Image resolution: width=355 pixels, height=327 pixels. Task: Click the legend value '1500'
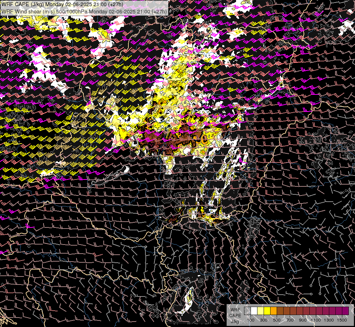point(342,320)
